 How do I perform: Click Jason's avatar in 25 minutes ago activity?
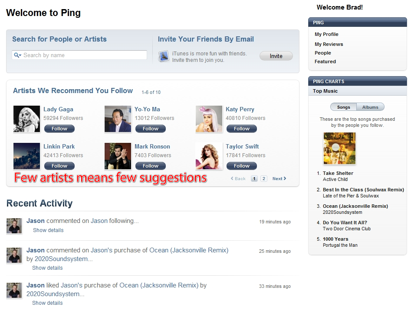pos(14,255)
